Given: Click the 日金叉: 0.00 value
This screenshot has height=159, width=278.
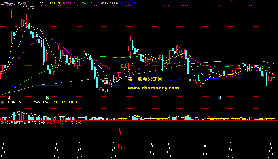Looking at the screenshot, I should tap(36, 123).
